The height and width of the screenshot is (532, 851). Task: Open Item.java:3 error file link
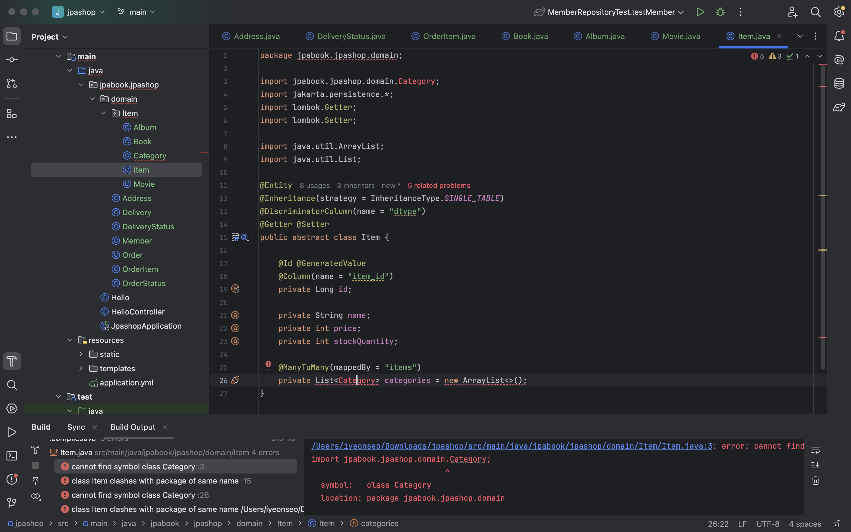512,446
